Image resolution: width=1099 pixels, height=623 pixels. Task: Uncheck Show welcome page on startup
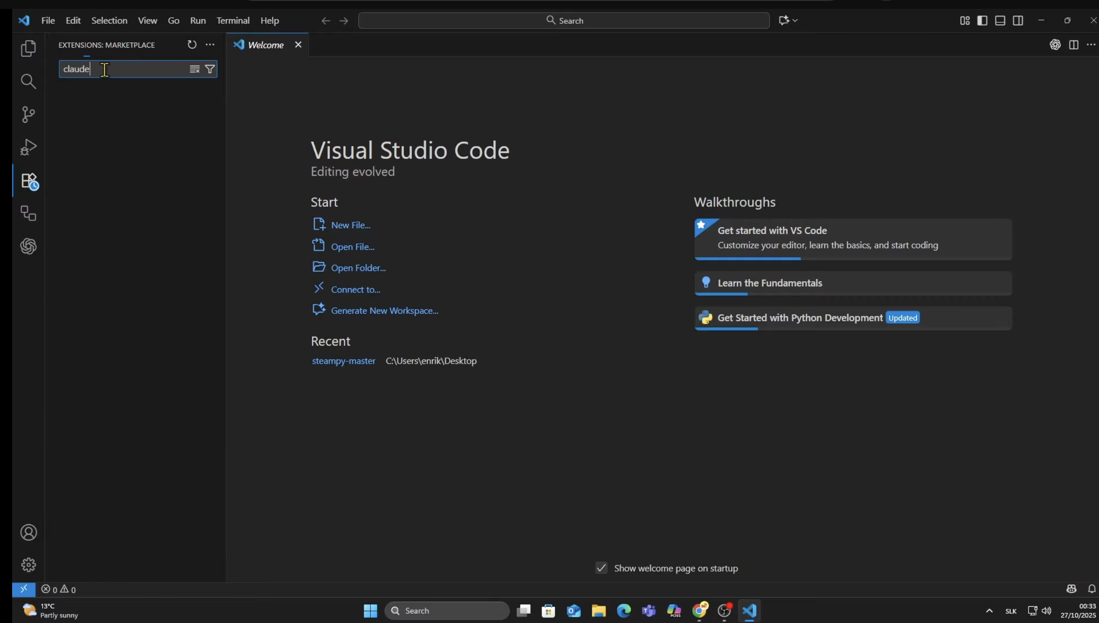[x=601, y=568]
